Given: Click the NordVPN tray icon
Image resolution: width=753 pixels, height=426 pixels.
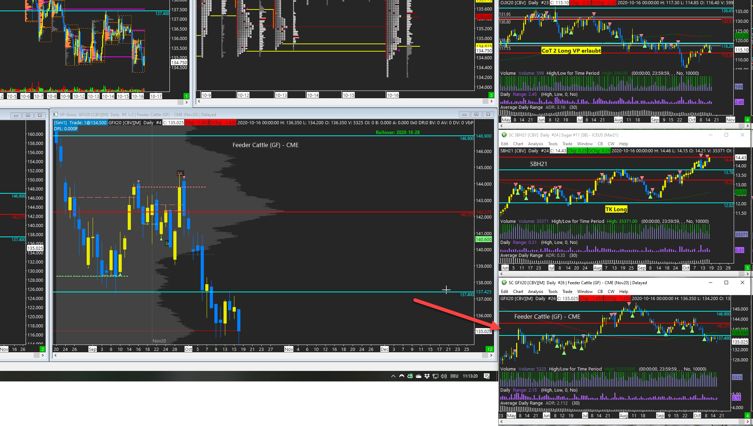Looking at the screenshot, I should click(x=402, y=376).
